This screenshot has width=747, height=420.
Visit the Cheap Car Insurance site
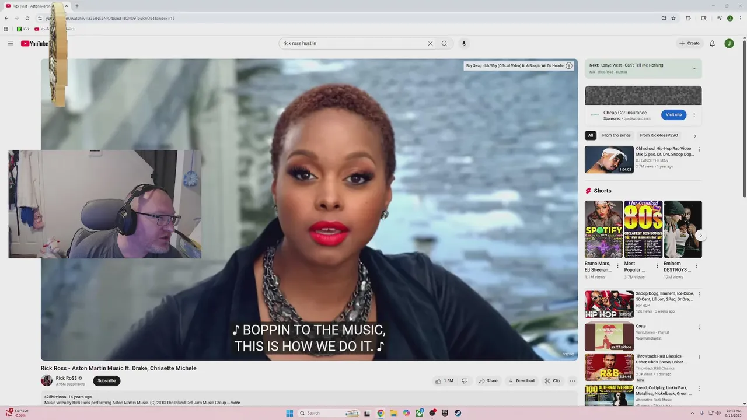[x=673, y=115]
